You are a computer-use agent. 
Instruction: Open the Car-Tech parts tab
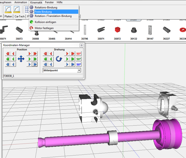(x=19, y=16)
